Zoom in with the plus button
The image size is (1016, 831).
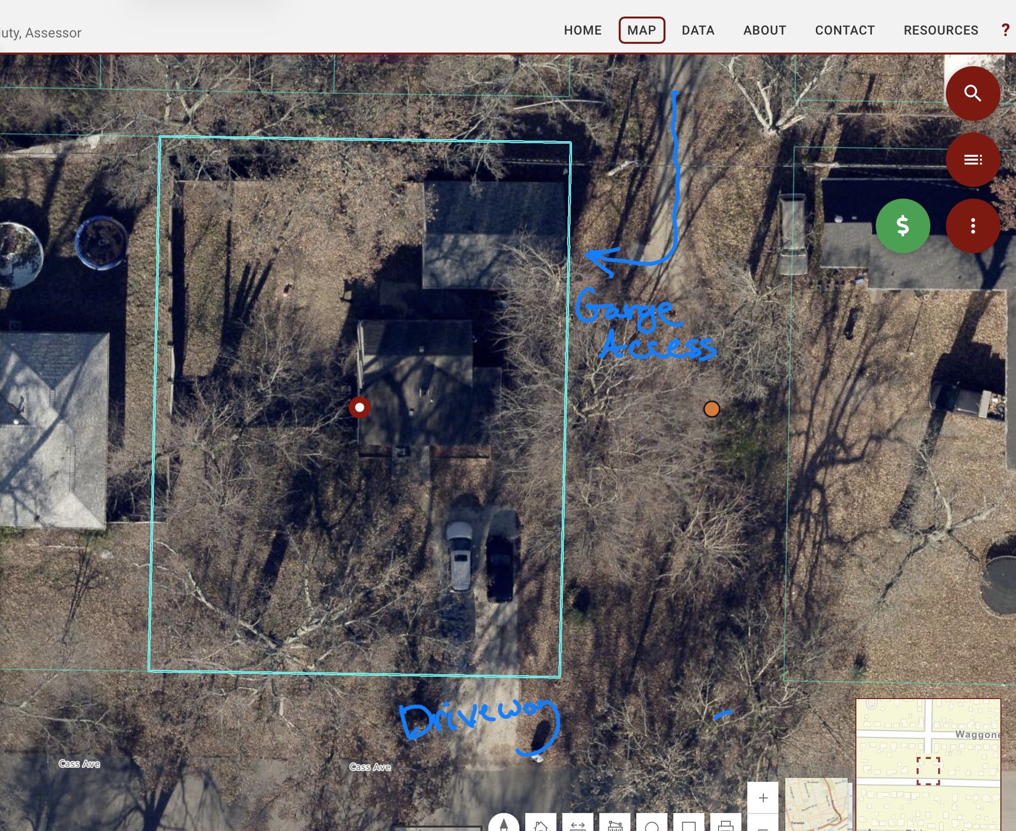pos(763,797)
